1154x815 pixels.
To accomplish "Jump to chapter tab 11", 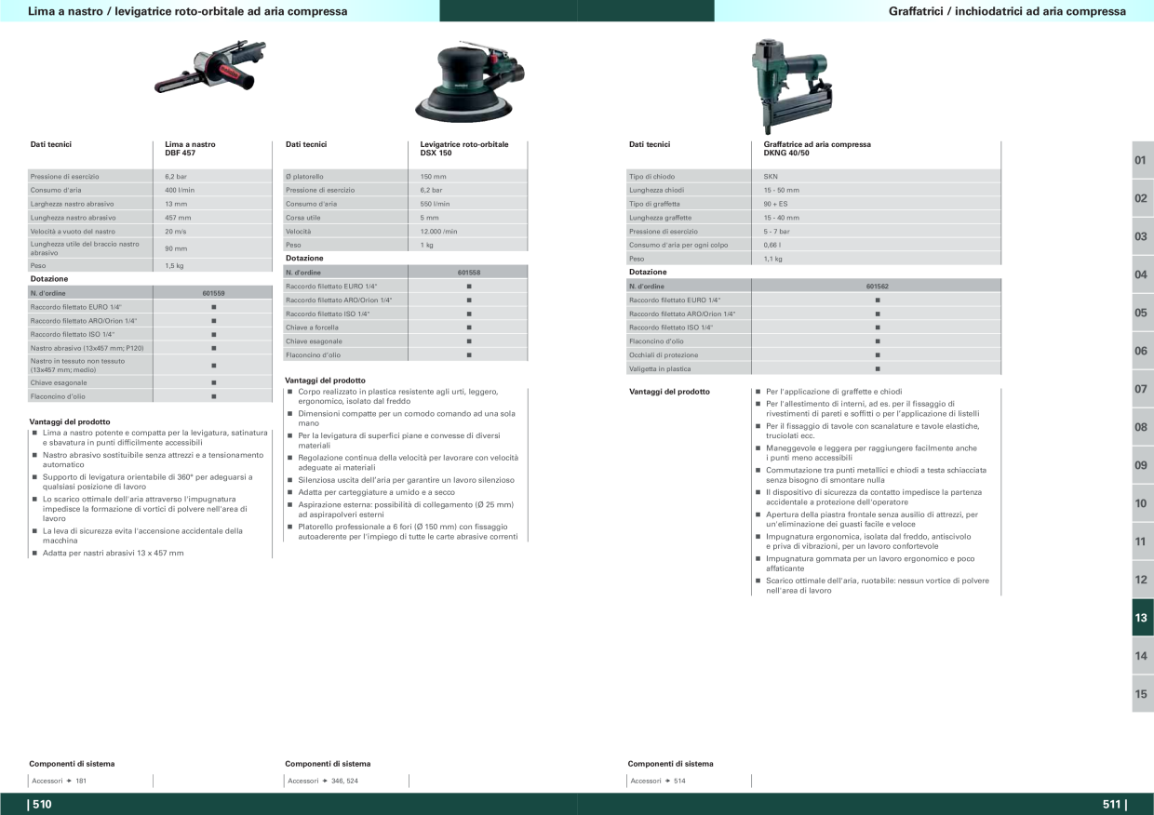I will (1143, 541).
